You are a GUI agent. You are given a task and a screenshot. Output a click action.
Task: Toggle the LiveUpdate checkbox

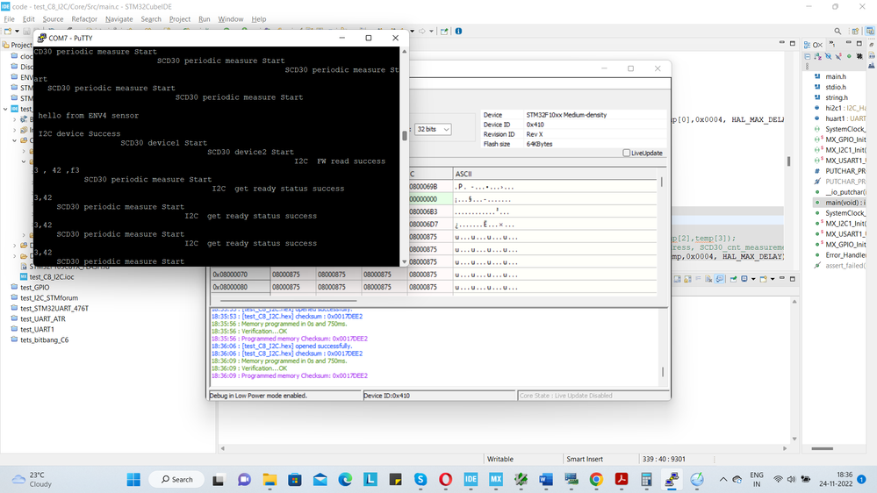tap(627, 154)
